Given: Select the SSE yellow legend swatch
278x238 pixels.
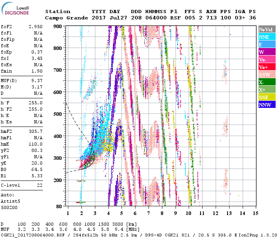Looking at the screenshot, I should [267, 97].
